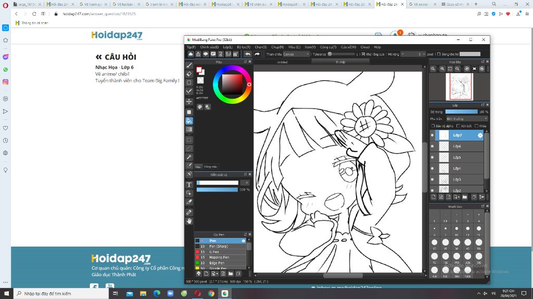Viewport: 533px width, 299px height.
Task: Click the zoom in icon in Navigator
Action: pos(442,69)
